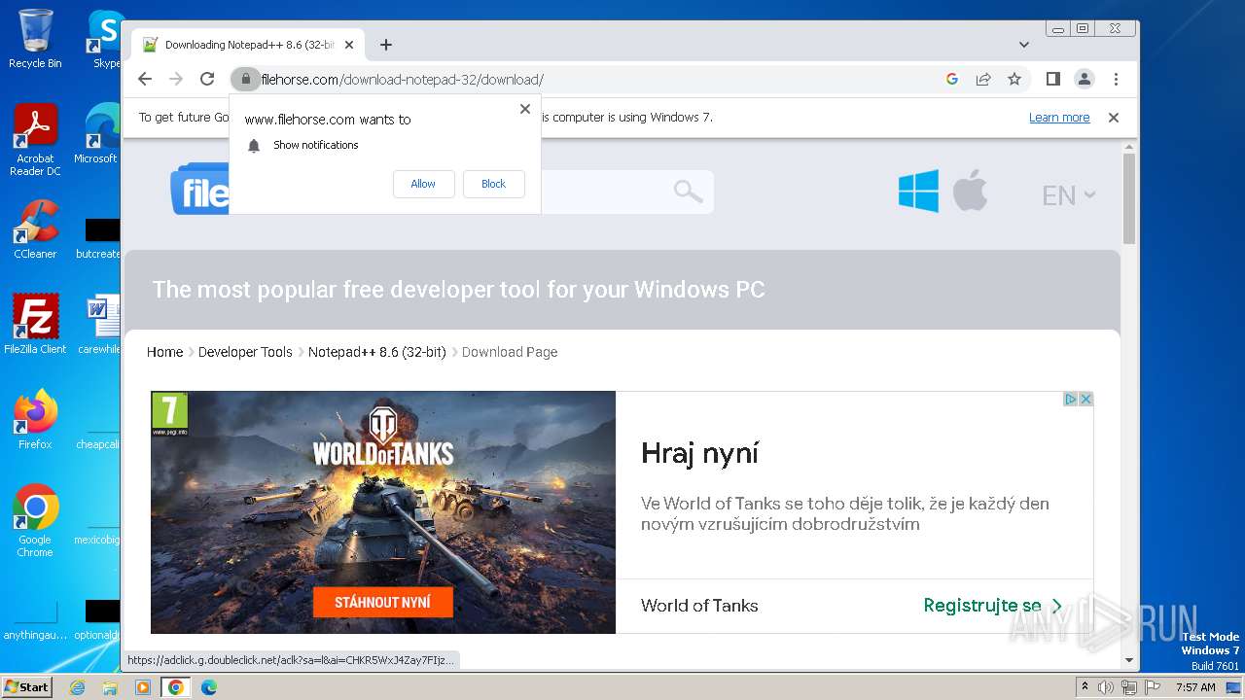The image size is (1245, 700).
Task: Go back using browser back arrow
Action: pos(145,79)
